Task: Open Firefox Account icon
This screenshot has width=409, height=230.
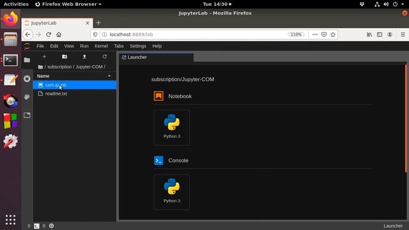Action: (x=390, y=34)
